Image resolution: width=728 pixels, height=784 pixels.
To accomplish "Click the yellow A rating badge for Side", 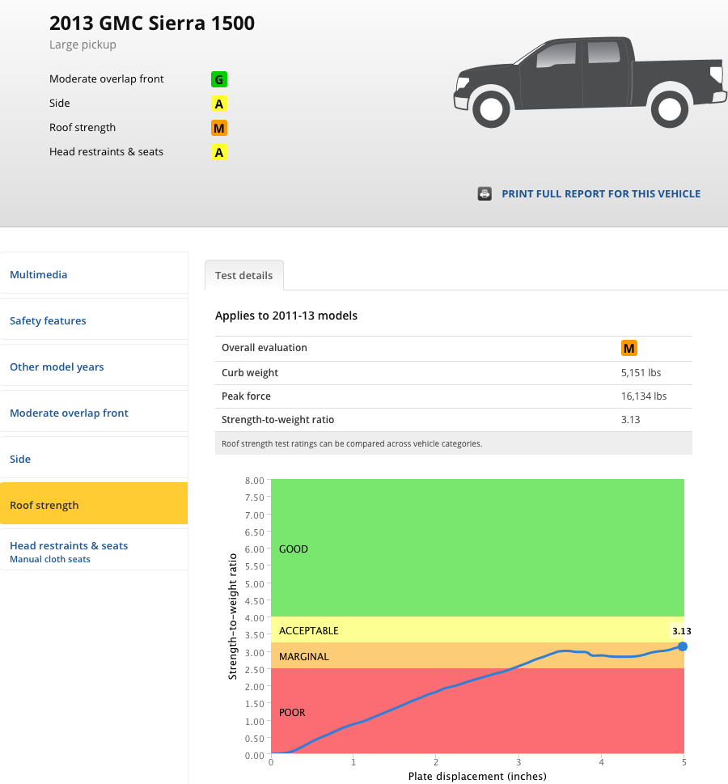I will pyautogui.click(x=219, y=104).
